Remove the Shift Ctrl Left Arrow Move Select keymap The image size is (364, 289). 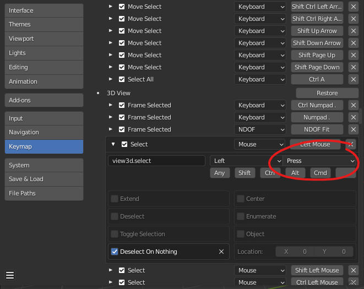click(354, 7)
